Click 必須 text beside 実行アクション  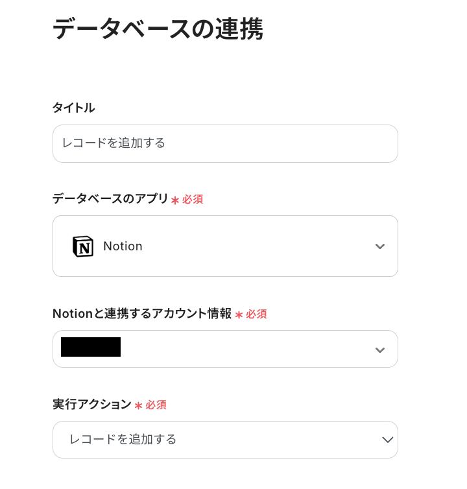point(156,405)
